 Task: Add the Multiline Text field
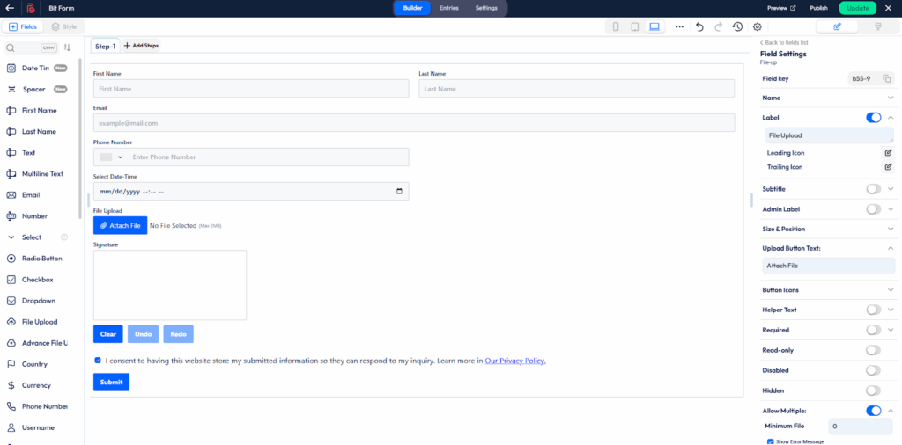37,173
